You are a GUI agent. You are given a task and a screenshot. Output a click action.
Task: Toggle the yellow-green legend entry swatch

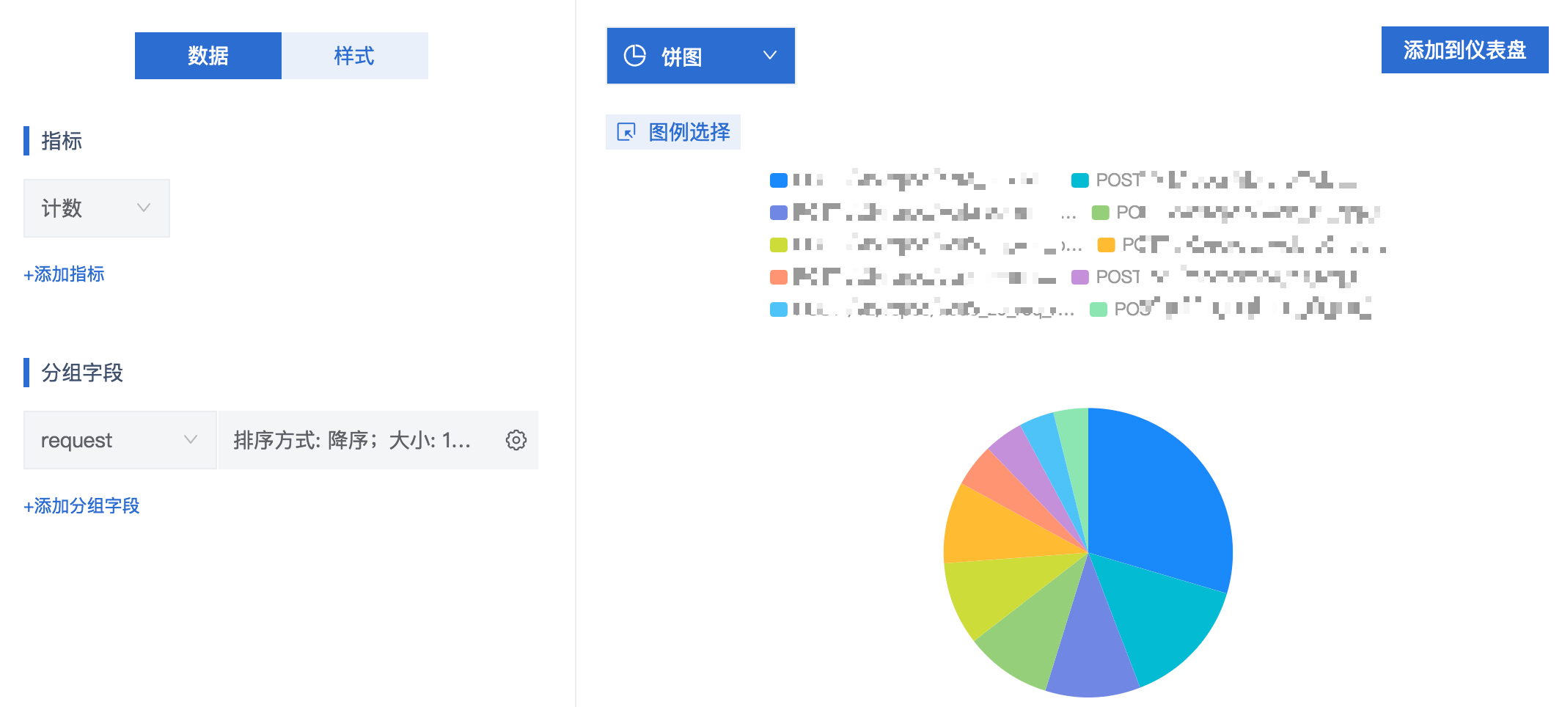point(778,245)
